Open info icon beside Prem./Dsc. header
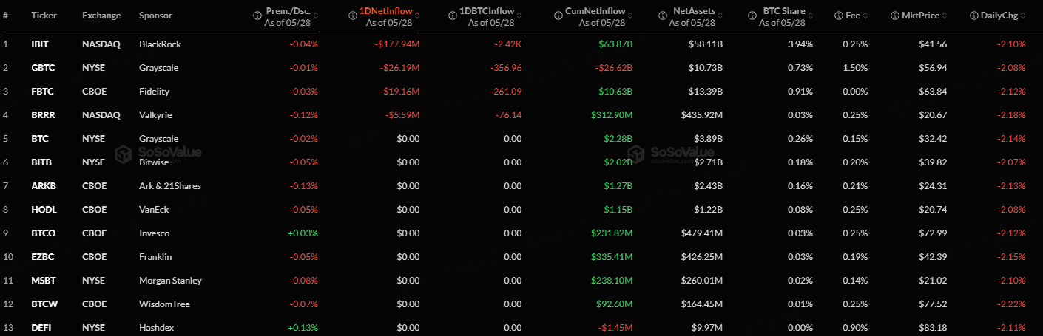1043x336 pixels. (257, 15)
